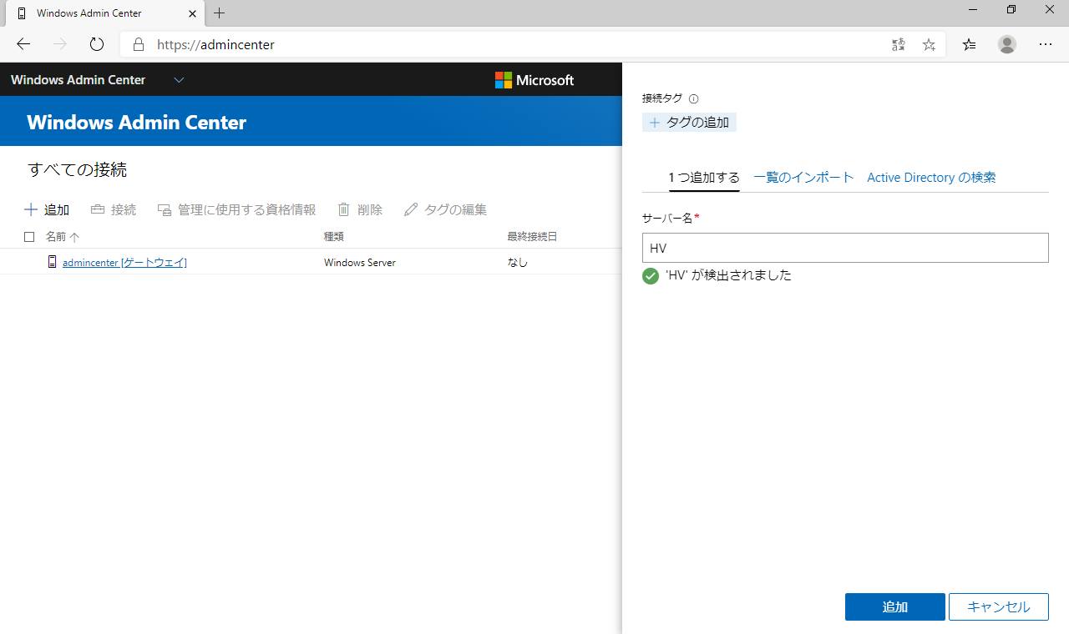Sort by the 種類 column header
Image resolution: width=1069 pixels, height=634 pixels.
[334, 237]
